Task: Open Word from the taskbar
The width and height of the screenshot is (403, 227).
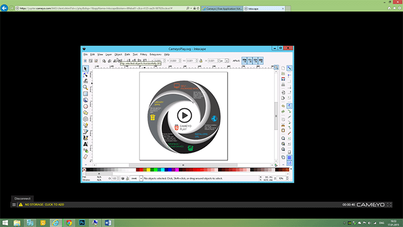Action: (x=108, y=223)
